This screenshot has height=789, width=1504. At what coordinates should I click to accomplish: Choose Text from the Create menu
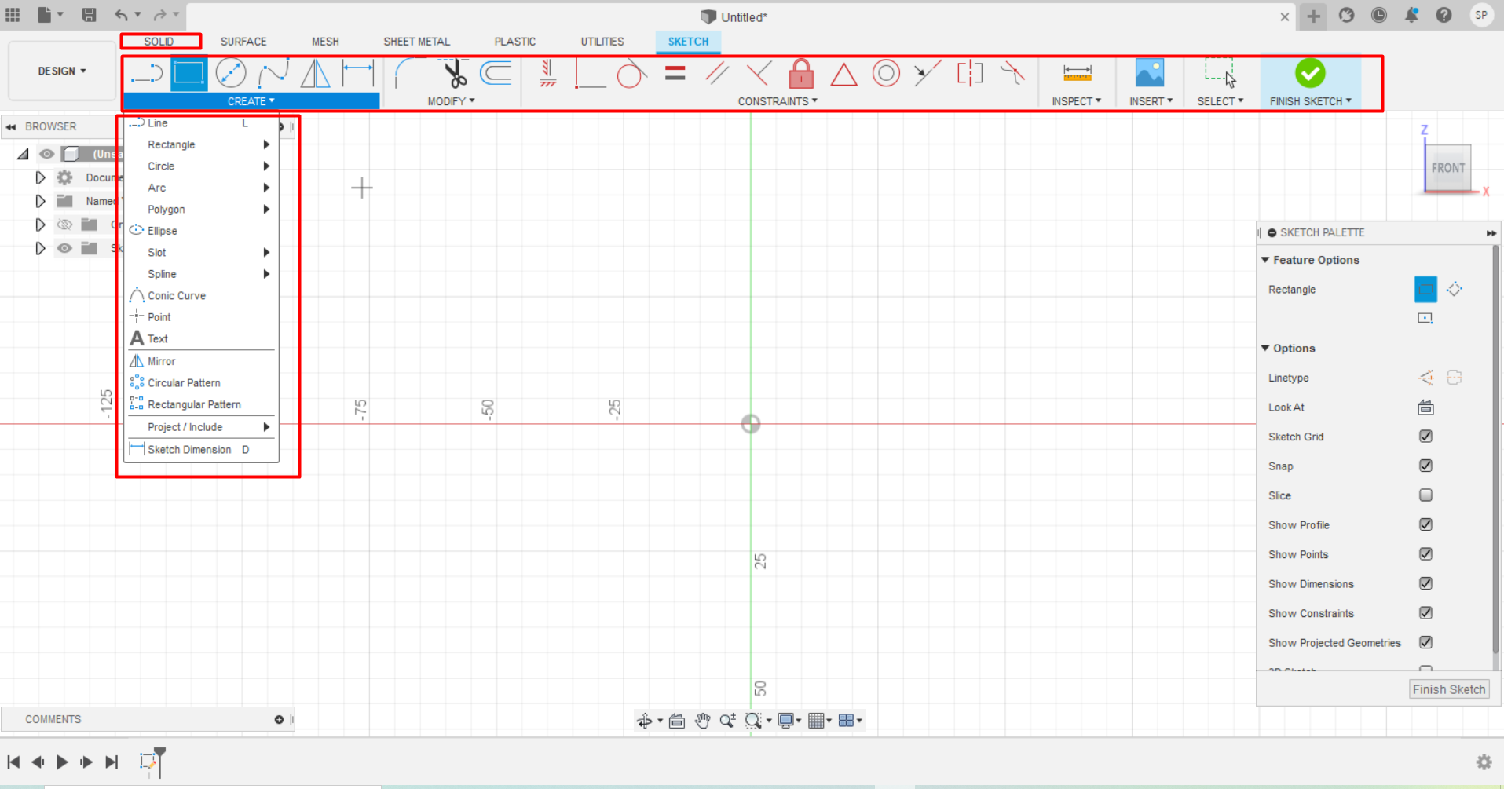[x=201, y=339]
